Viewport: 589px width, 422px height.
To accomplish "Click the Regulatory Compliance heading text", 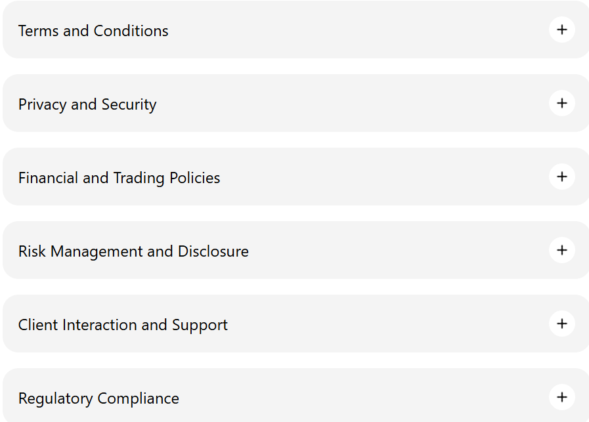I will [98, 398].
